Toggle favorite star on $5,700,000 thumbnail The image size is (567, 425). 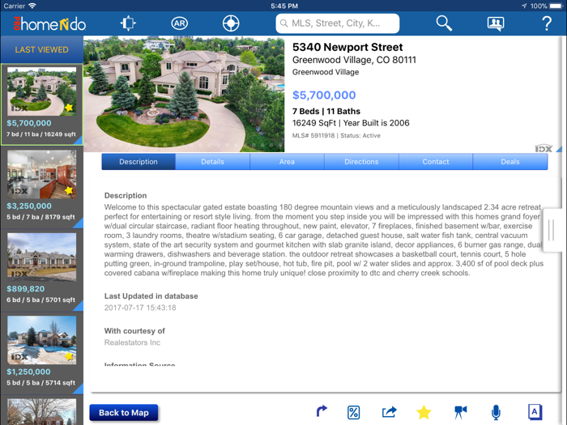click(x=69, y=108)
